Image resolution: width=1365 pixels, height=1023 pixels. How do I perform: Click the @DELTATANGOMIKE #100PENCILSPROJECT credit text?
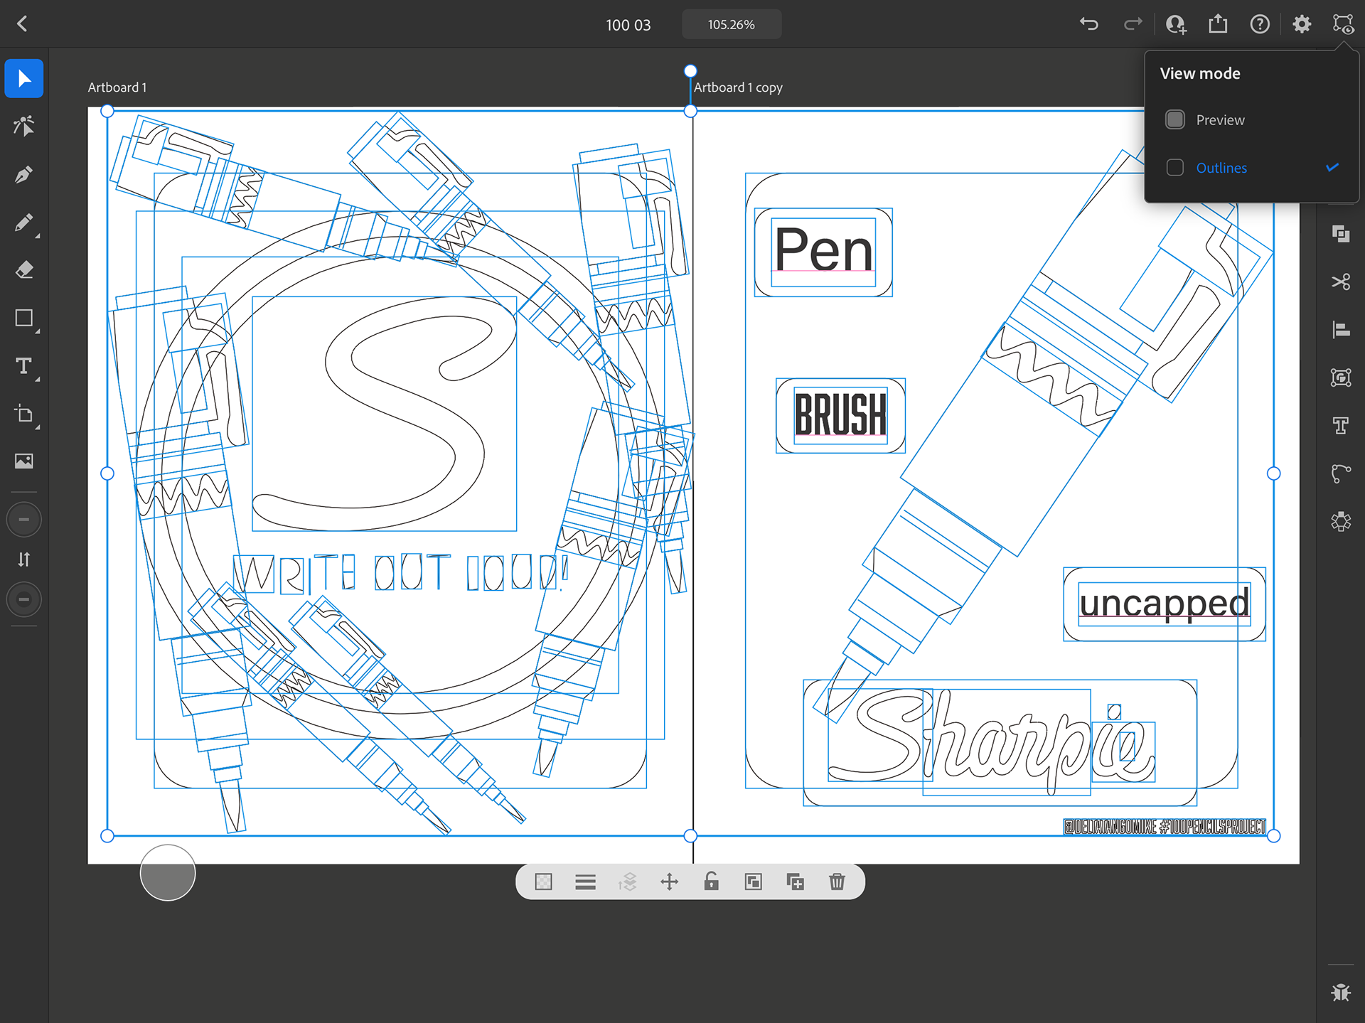1164,827
